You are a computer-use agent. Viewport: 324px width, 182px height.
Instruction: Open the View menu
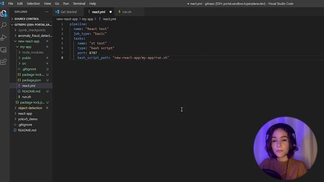click(47, 4)
